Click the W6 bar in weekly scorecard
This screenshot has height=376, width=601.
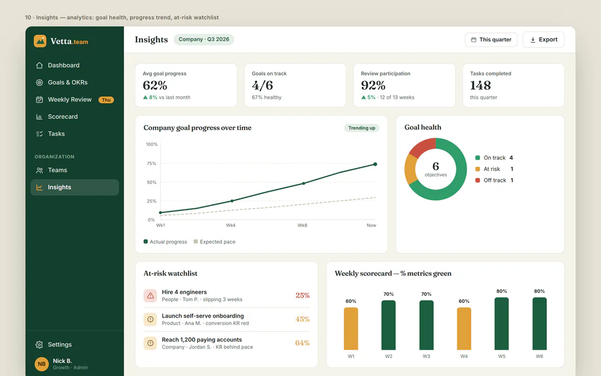pyautogui.click(x=539, y=324)
